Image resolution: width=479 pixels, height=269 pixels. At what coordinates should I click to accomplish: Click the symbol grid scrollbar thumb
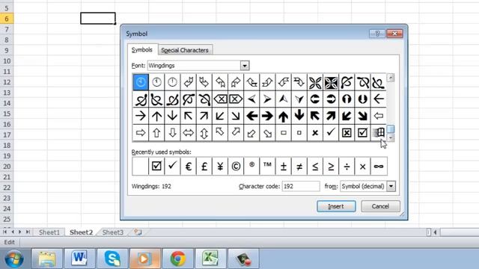(x=391, y=129)
